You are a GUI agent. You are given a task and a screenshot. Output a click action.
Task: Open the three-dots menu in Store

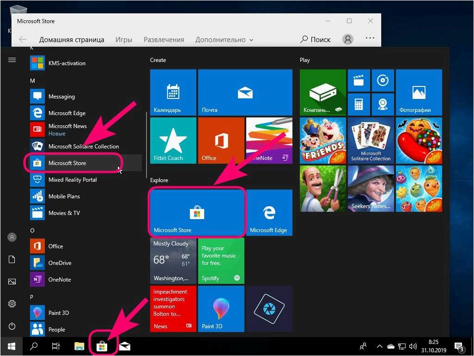pos(370,38)
